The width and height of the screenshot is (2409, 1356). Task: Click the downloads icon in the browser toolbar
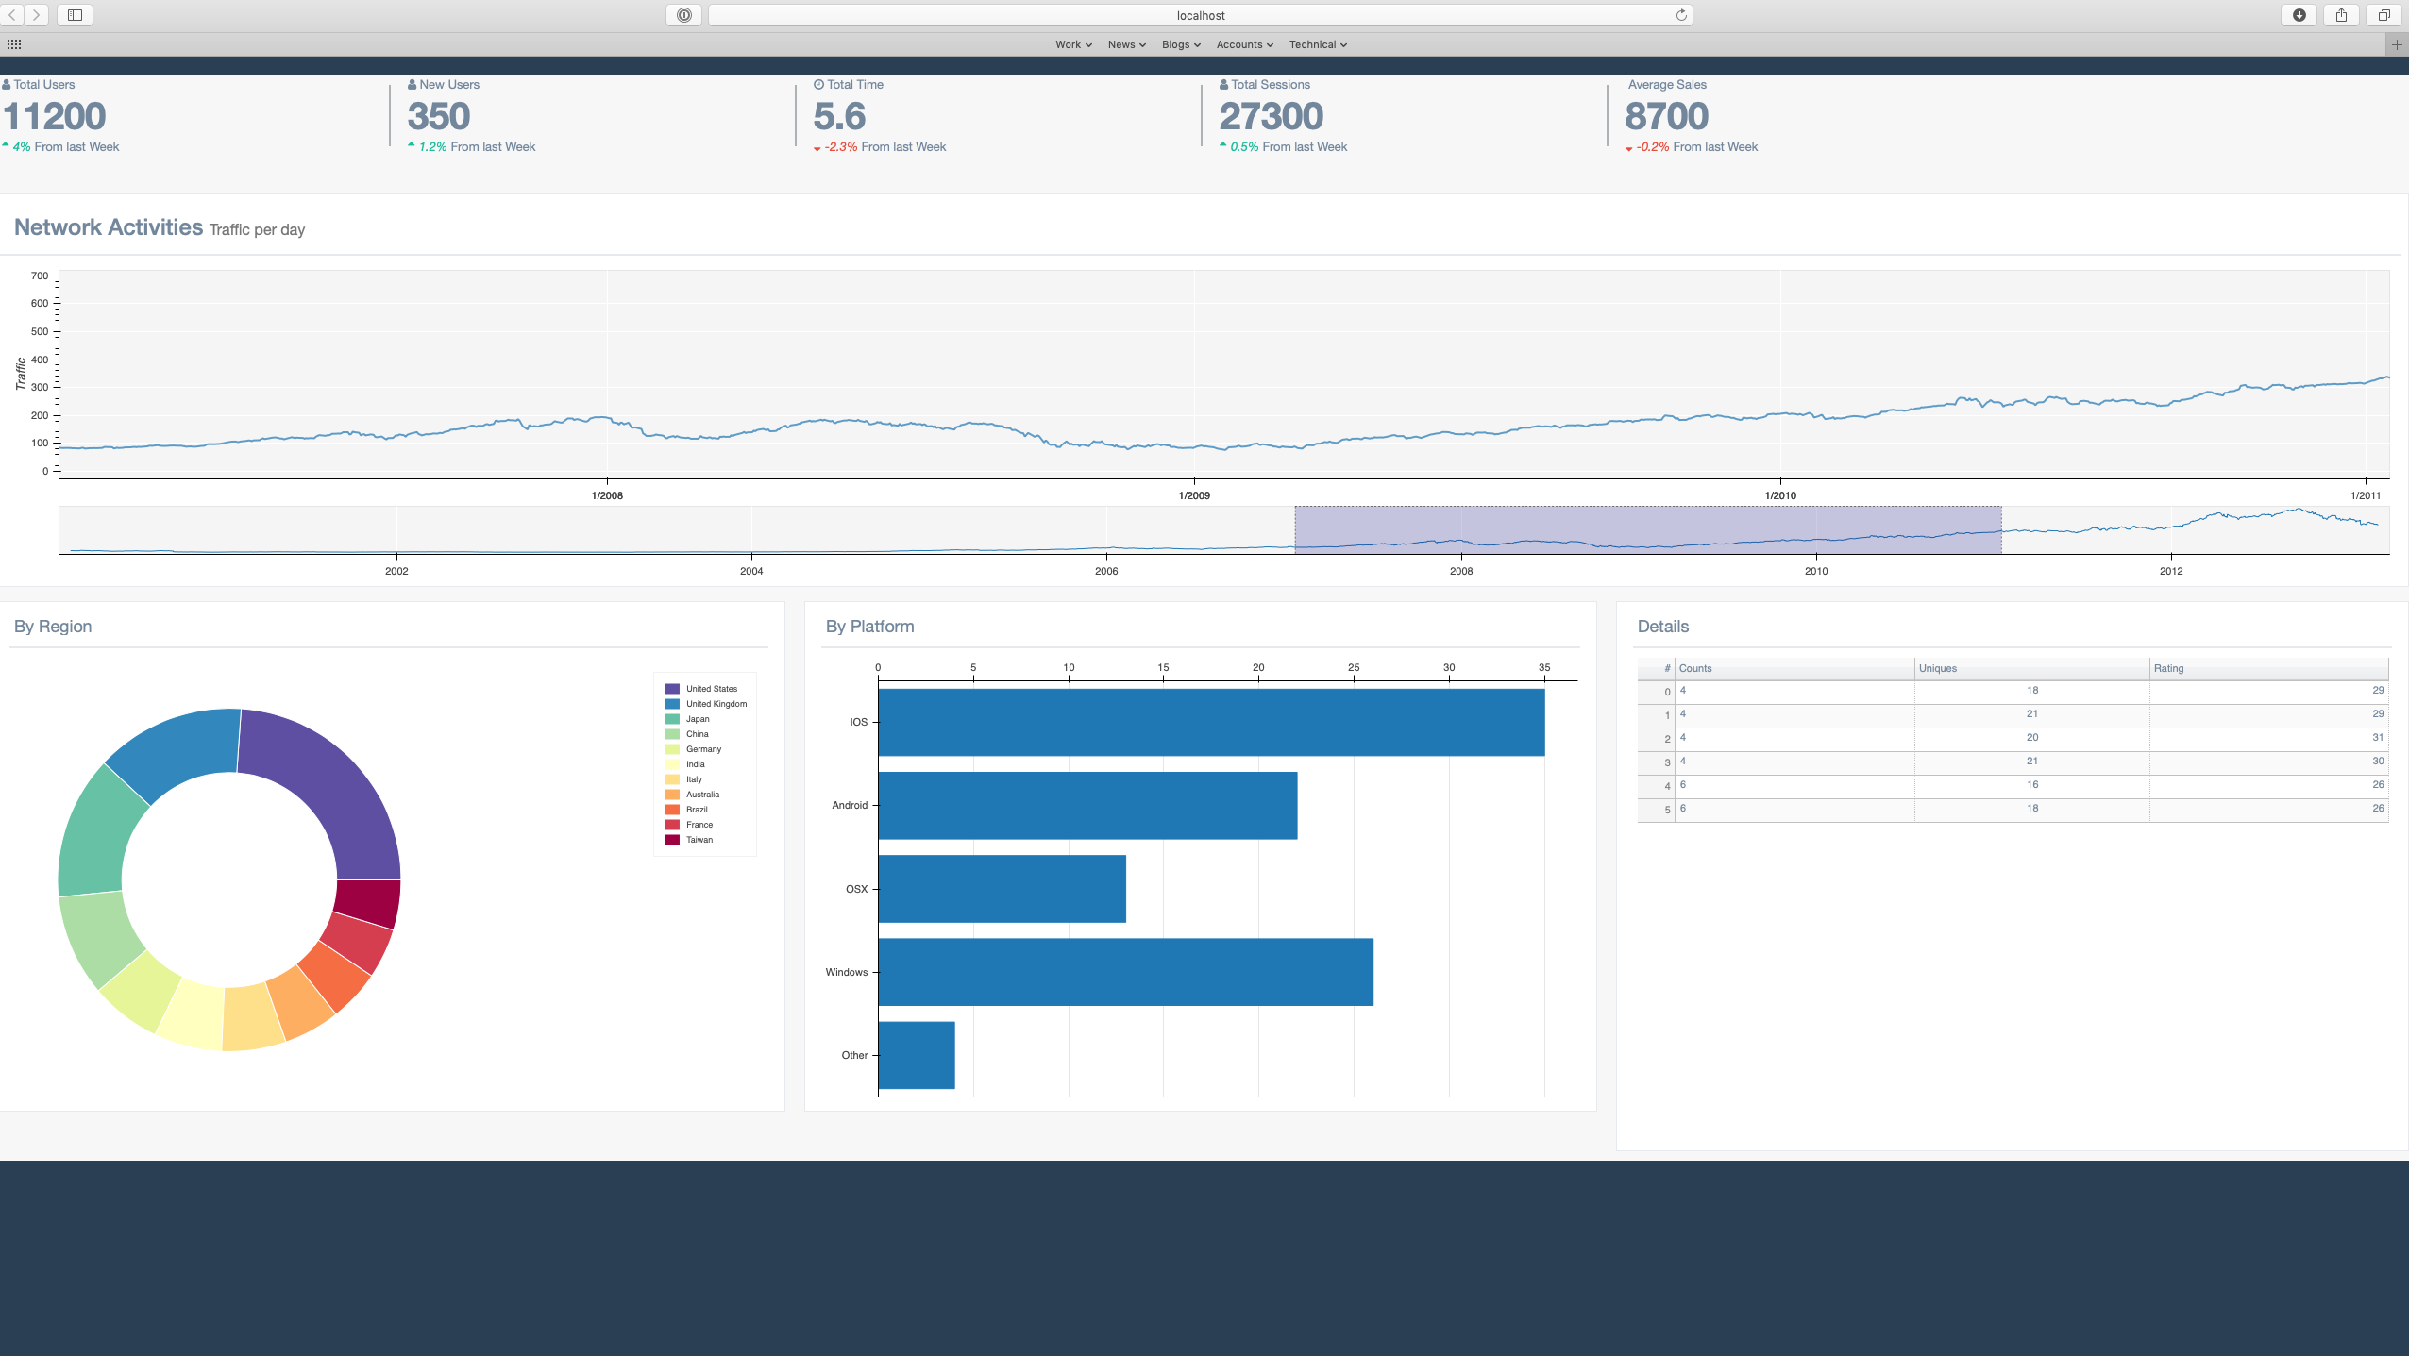coord(2299,14)
